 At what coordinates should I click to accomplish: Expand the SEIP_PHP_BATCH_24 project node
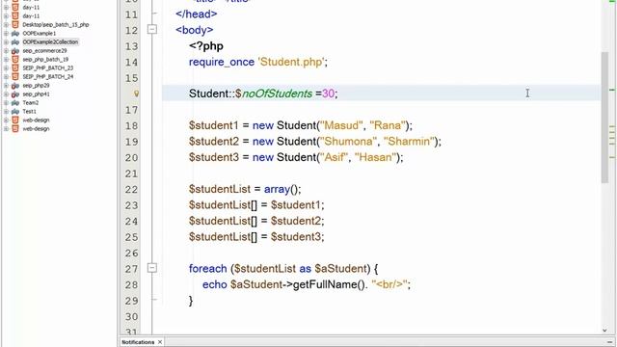pos(6,77)
